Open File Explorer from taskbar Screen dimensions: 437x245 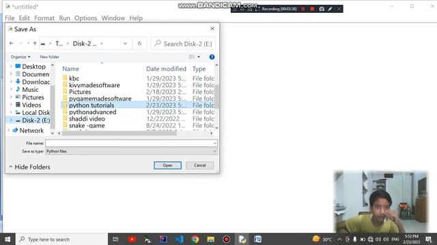211,239
